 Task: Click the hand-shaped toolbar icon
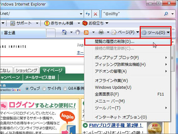click(78, 32)
